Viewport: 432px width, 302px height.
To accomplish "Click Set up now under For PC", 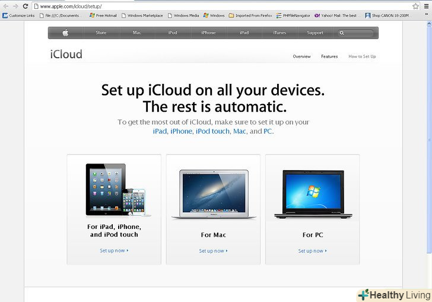I will 312,251.
